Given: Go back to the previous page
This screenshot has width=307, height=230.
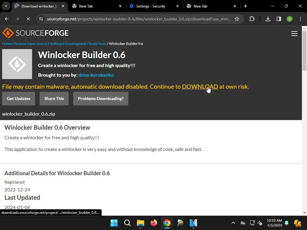Looking at the screenshot, I should [x=7, y=19].
